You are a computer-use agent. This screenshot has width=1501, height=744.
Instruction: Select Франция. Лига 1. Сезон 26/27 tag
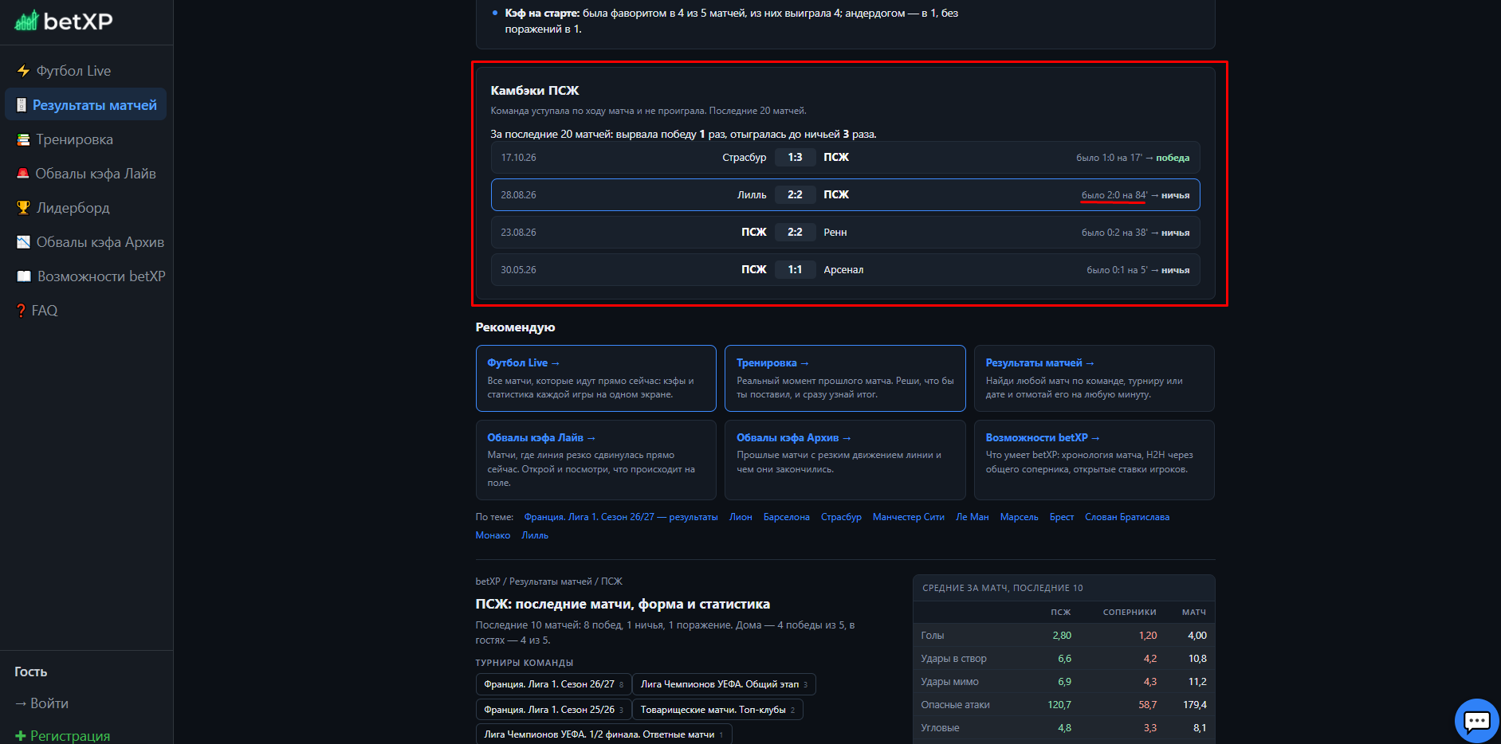coord(553,684)
